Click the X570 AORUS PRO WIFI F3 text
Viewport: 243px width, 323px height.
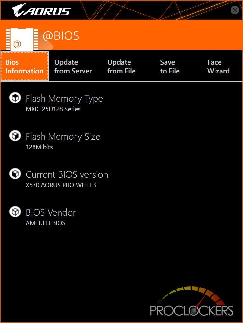[x=61, y=185]
